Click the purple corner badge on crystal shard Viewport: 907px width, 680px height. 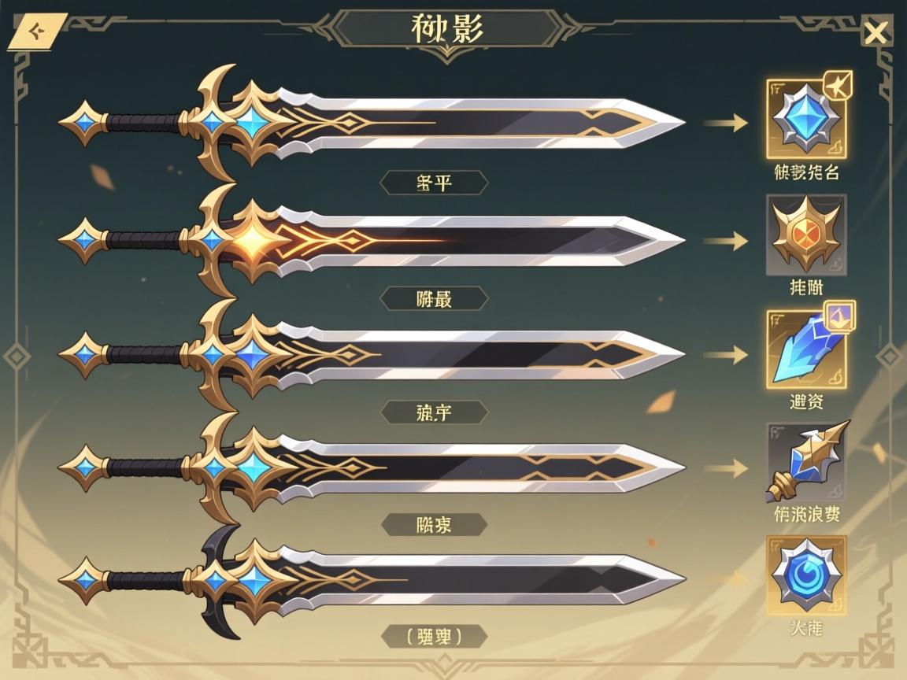[839, 316]
